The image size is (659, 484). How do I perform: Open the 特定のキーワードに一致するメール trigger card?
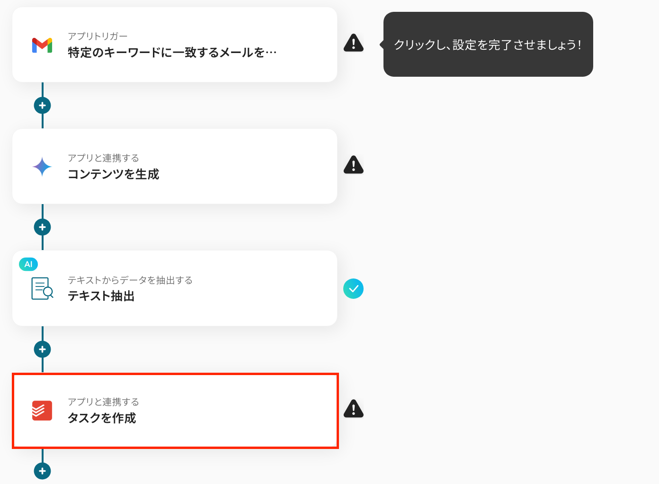click(x=175, y=45)
